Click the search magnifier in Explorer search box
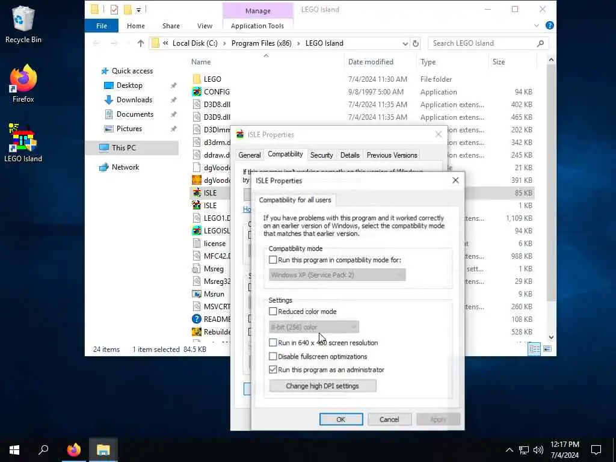The width and height of the screenshot is (616, 462). click(541, 43)
